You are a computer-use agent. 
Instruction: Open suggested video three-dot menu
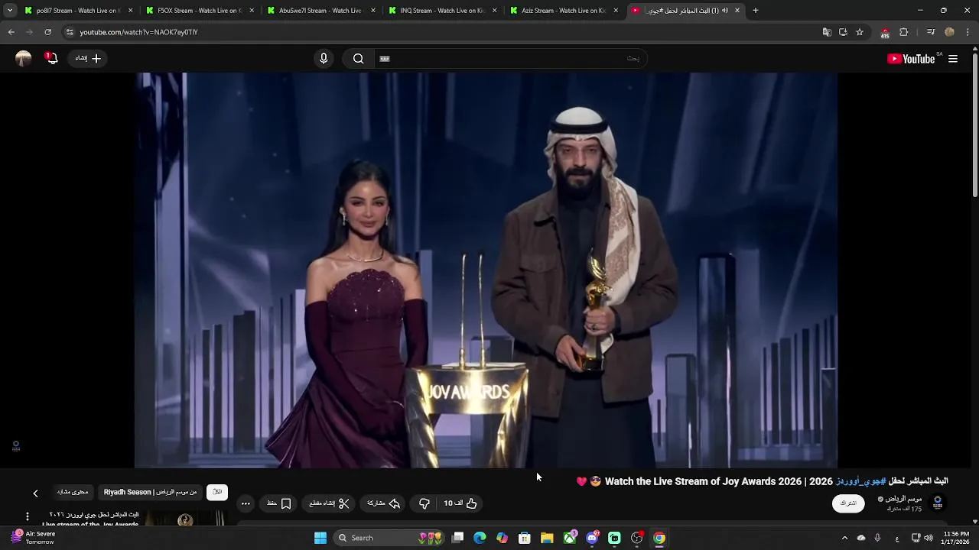(28, 517)
